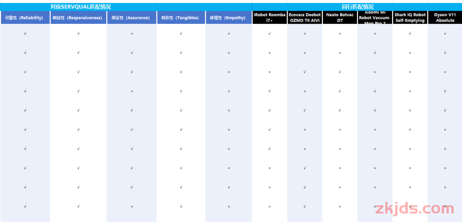This screenshot has width=462, height=222.
Task: Select the 保证性 (Assurance) header cell
Action: 132,18
